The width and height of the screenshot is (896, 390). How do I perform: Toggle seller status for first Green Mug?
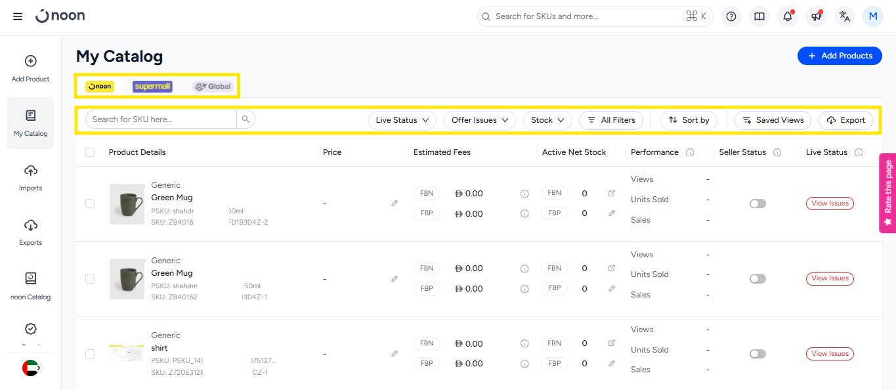point(757,204)
